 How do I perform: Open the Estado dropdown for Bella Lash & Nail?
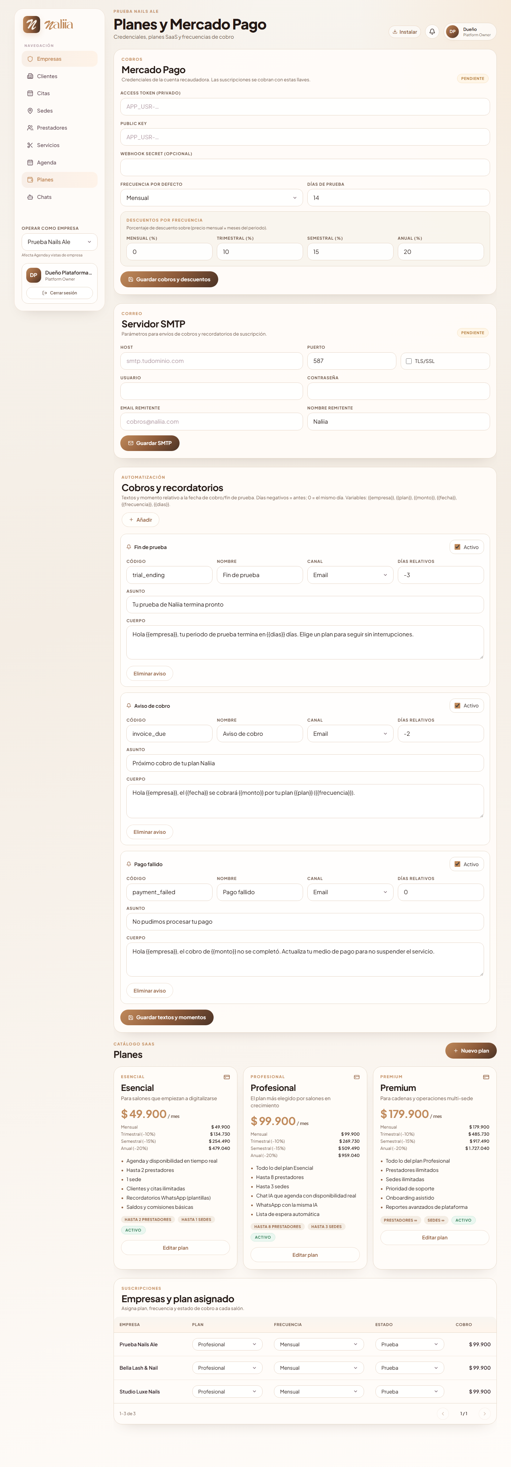[x=410, y=1368]
